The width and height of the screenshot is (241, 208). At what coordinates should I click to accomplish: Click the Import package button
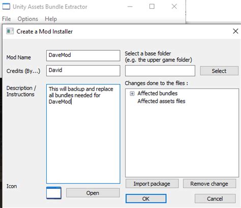tap(152, 184)
